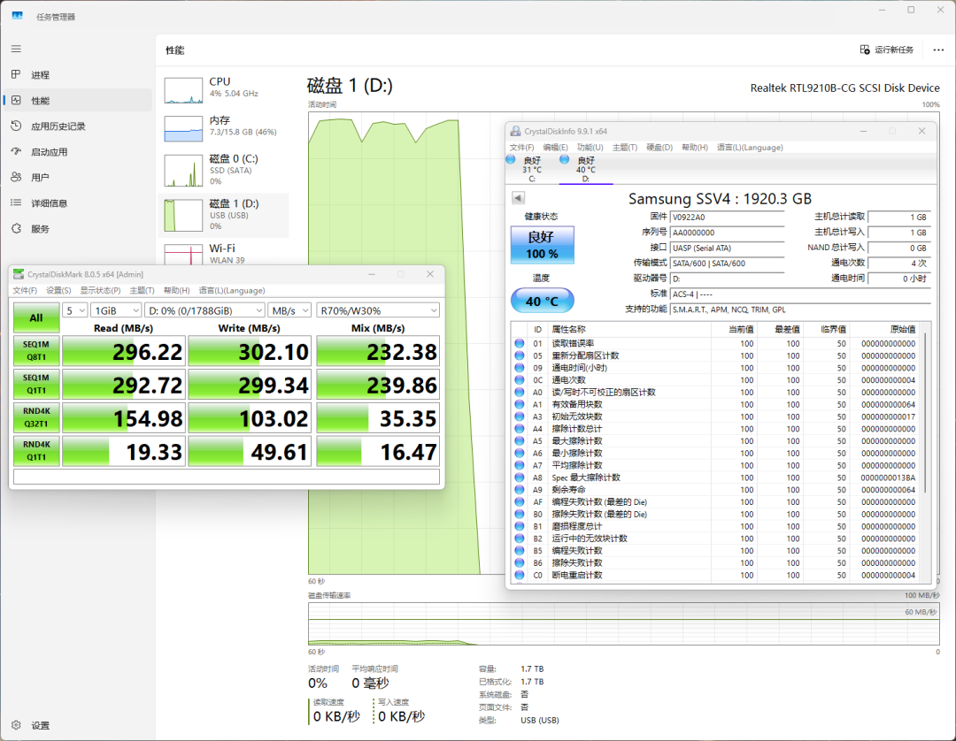Click the firmware field V0922A0

point(727,217)
